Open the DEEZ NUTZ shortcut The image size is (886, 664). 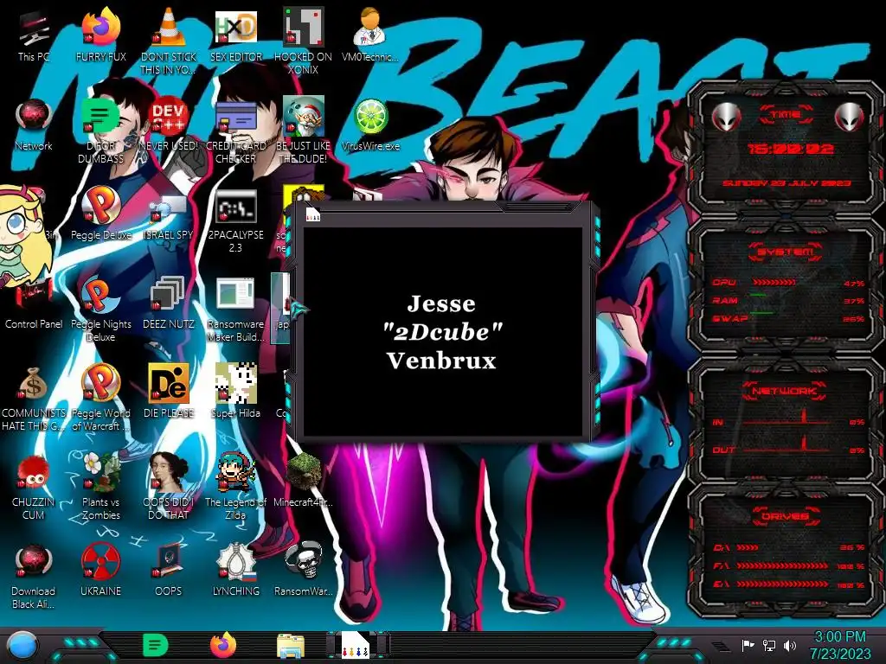[169, 303]
